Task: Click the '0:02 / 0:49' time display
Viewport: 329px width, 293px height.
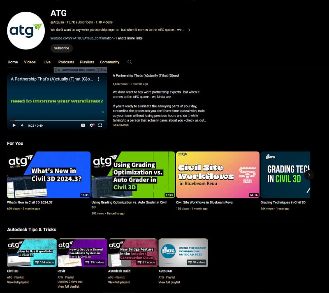Action: pos(35,126)
